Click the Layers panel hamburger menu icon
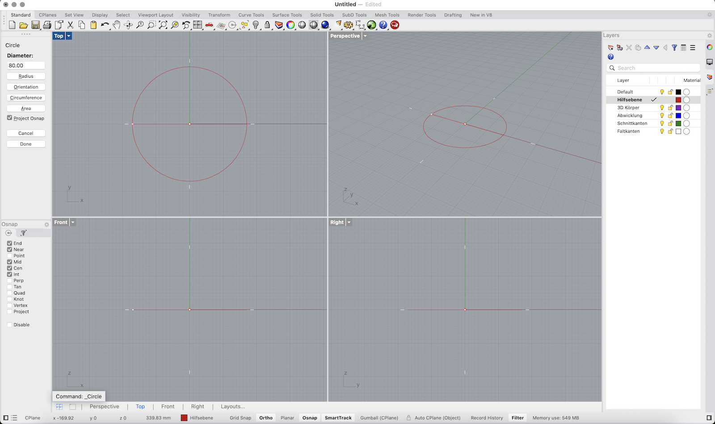The height and width of the screenshot is (424, 715). (693, 48)
